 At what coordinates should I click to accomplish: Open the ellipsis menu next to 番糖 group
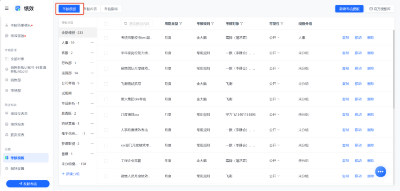pyautogui.click(x=92, y=154)
